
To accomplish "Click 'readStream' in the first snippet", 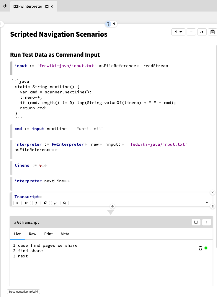I will coord(156,66).
